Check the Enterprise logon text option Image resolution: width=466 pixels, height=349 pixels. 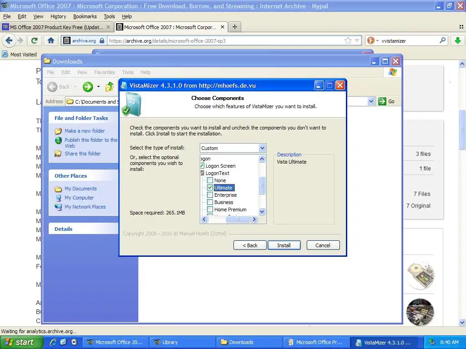click(210, 195)
